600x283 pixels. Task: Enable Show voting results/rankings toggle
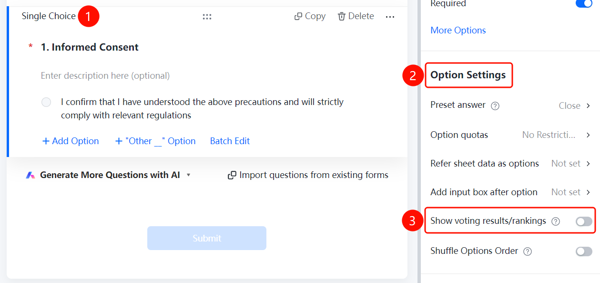584,221
